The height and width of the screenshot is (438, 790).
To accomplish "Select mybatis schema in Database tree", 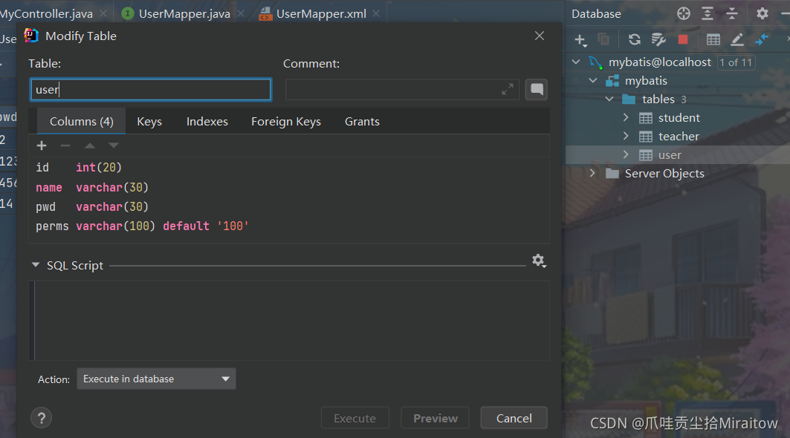I will [646, 81].
